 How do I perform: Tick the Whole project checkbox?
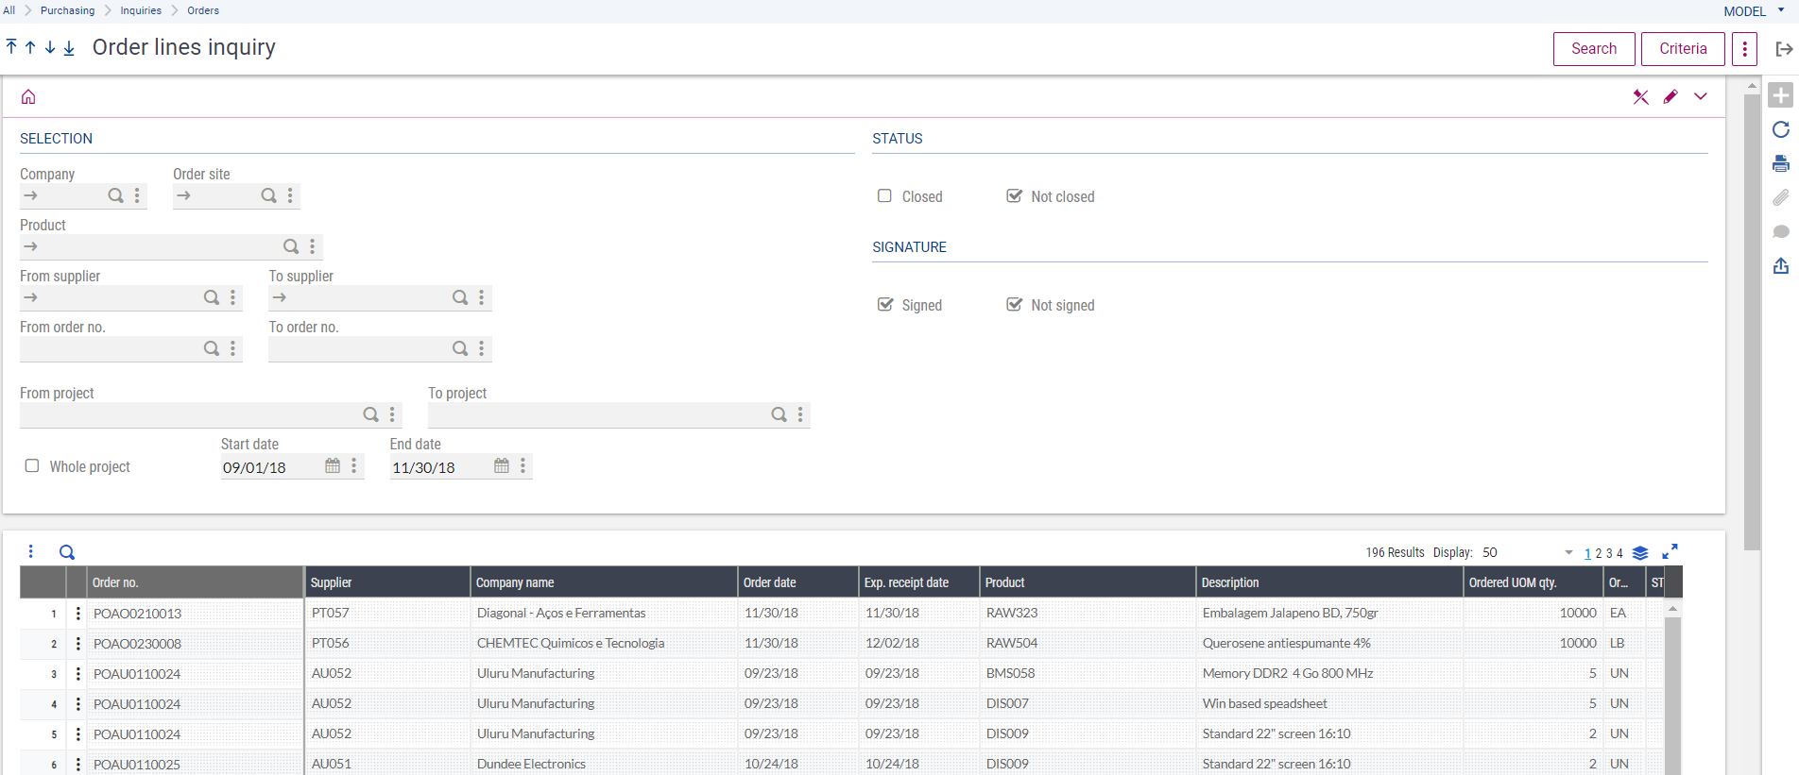coord(32,466)
